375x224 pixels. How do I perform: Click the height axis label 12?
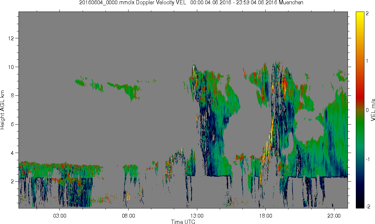click(x=11, y=38)
